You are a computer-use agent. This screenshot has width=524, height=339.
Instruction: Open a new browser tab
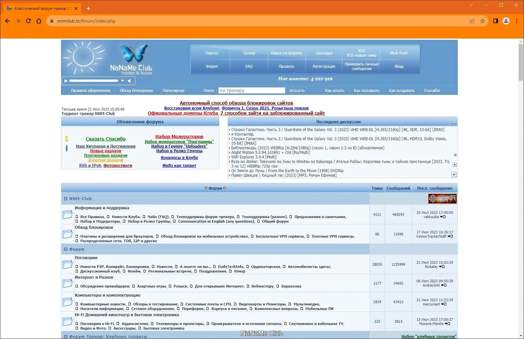pyautogui.click(x=88, y=8)
